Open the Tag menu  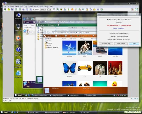[26, 7]
